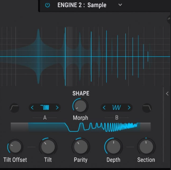The width and height of the screenshot is (171, 170).
Task: Click the partially visible round icon at top right
Action: click(x=169, y=20)
